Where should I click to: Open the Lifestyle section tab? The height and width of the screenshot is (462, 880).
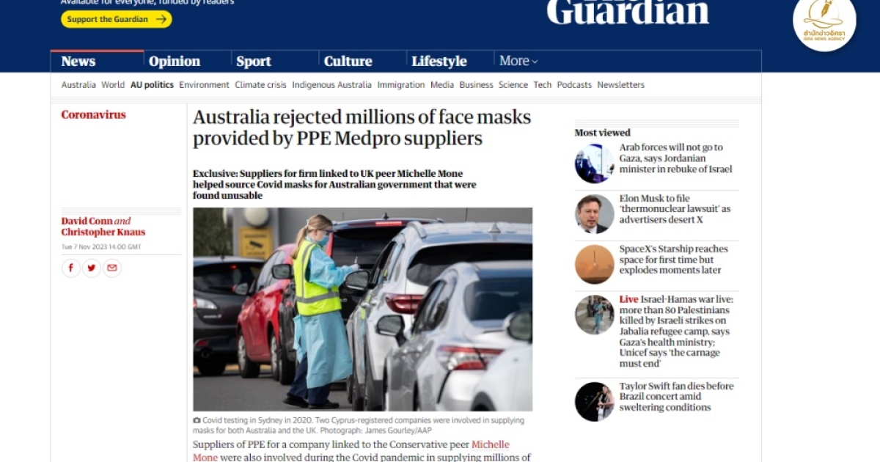[x=439, y=62]
